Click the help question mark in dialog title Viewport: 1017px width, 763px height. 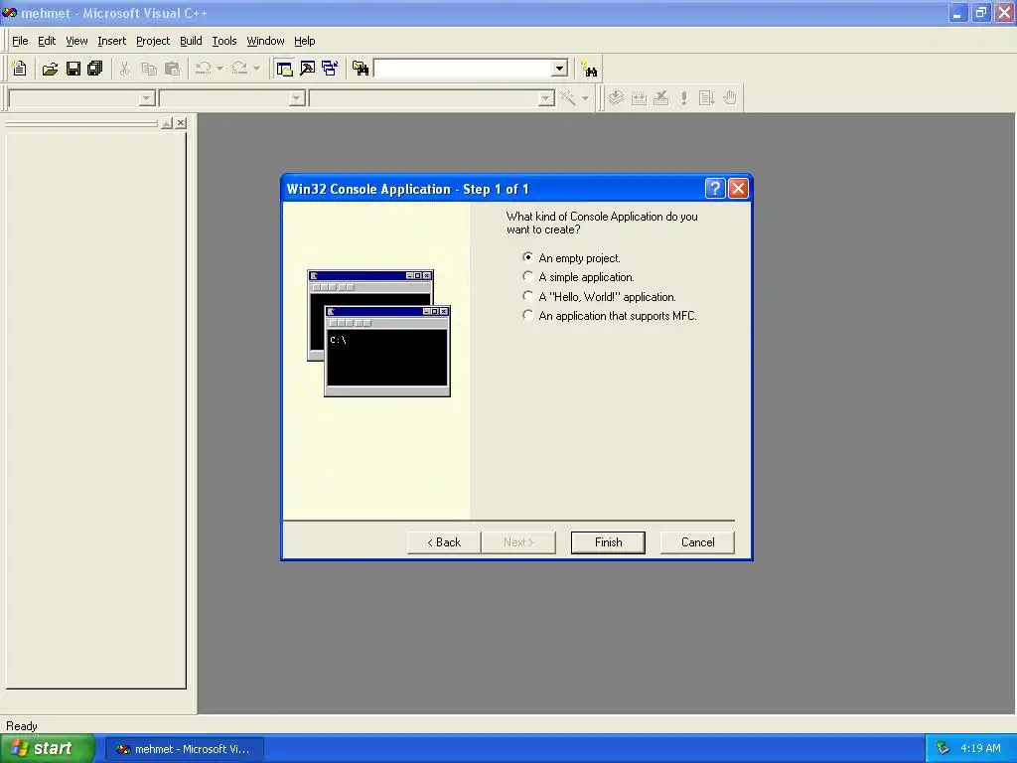click(x=715, y=188)
